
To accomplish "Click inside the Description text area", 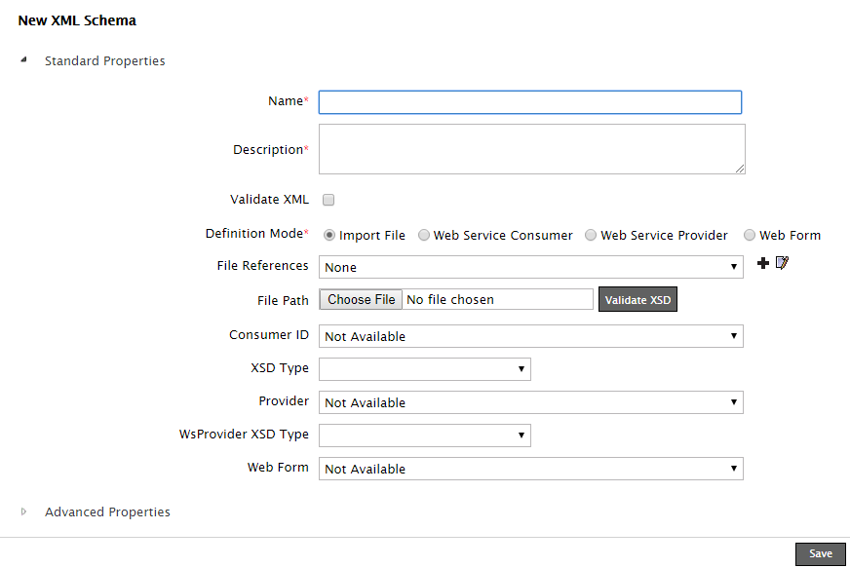I will pyautogui.click(x=531, y=149).
